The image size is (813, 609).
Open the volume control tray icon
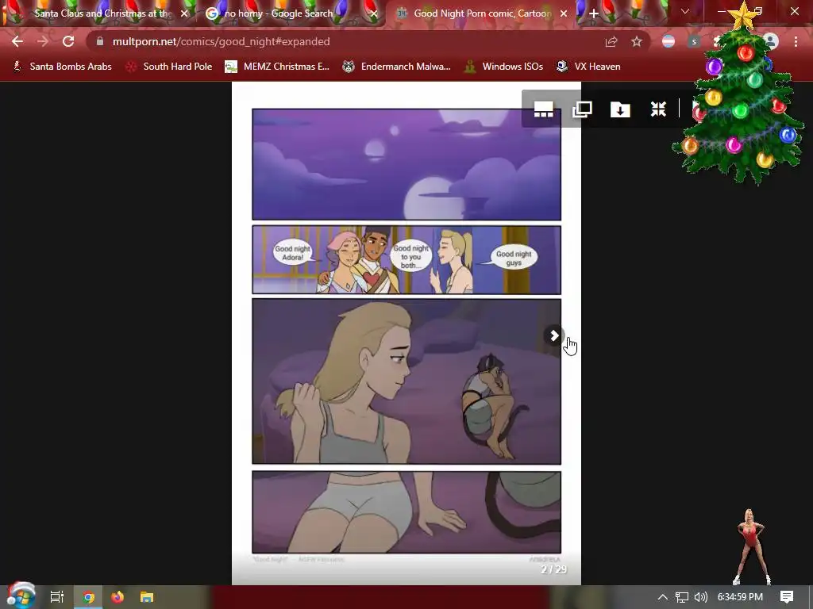[x=700, y=597]
